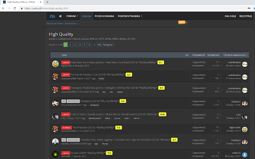Click L3Q last-poster avatar in Bandersnatch row

245,116
